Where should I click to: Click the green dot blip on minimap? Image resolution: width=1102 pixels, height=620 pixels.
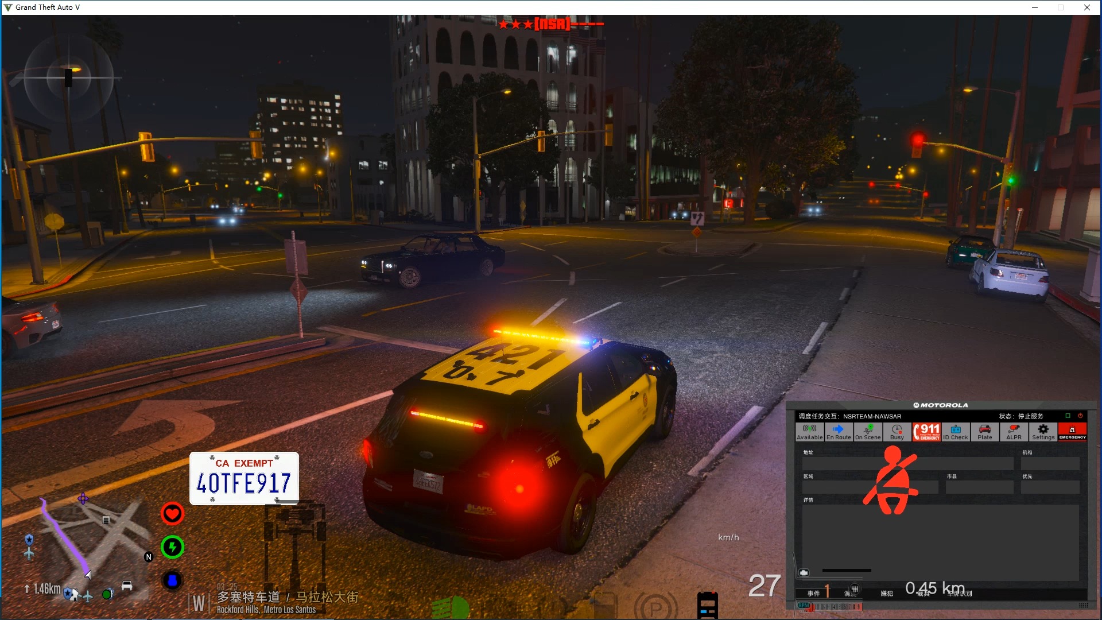pyautogui.click(x=107, y=594)
